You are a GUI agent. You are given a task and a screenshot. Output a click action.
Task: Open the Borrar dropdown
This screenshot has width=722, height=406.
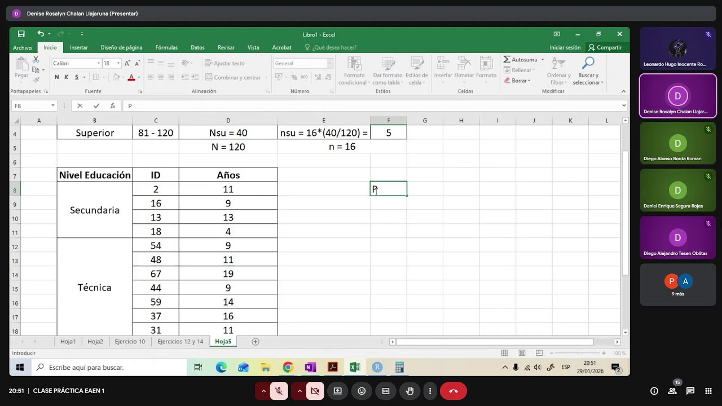click(x=517, y=81)
